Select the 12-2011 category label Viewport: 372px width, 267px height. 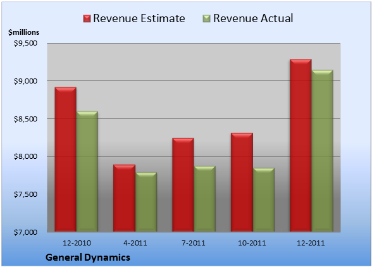tap(311, 243)
